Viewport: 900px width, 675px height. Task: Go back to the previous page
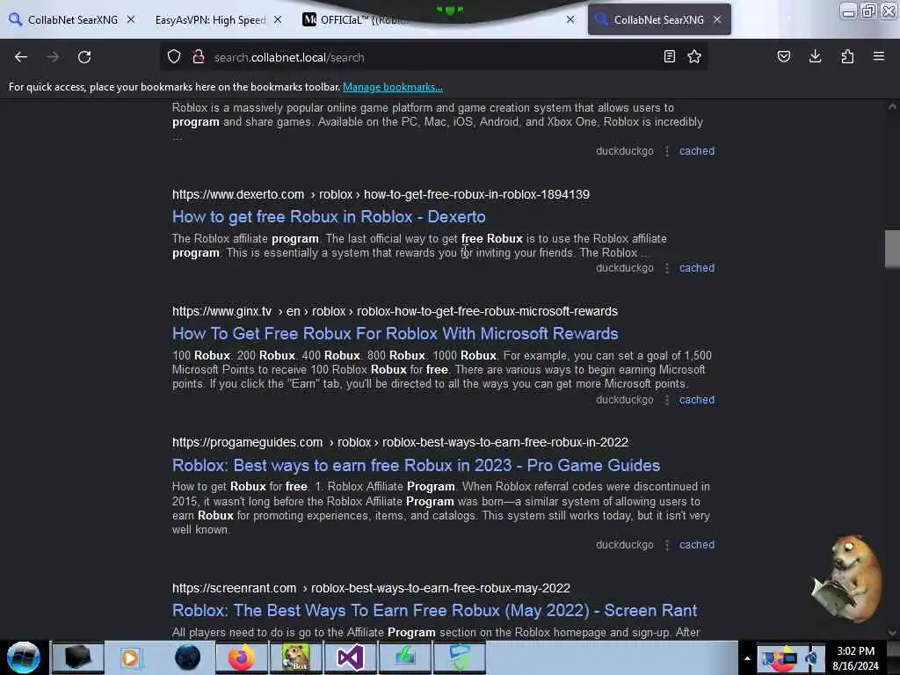(21, 57)
